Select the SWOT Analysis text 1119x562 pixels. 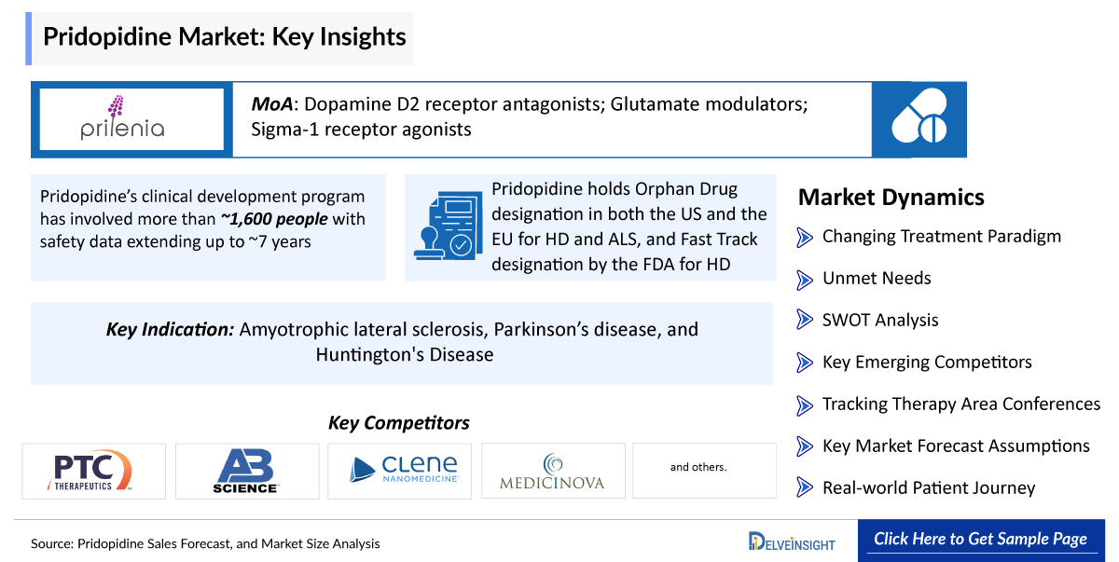(x=880, y=321)
